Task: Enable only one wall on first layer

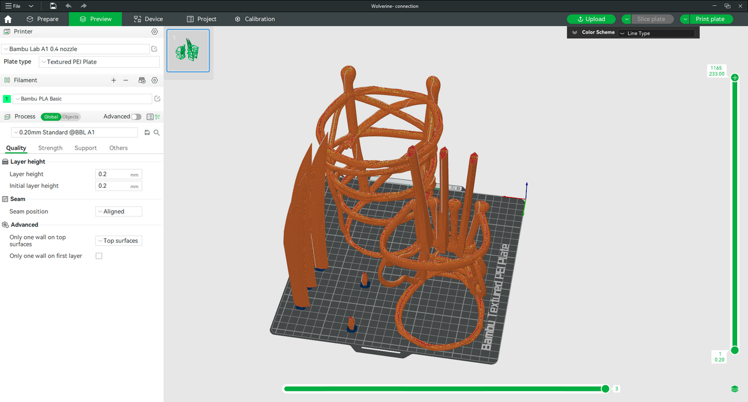Action: click(x=99, y=256)
